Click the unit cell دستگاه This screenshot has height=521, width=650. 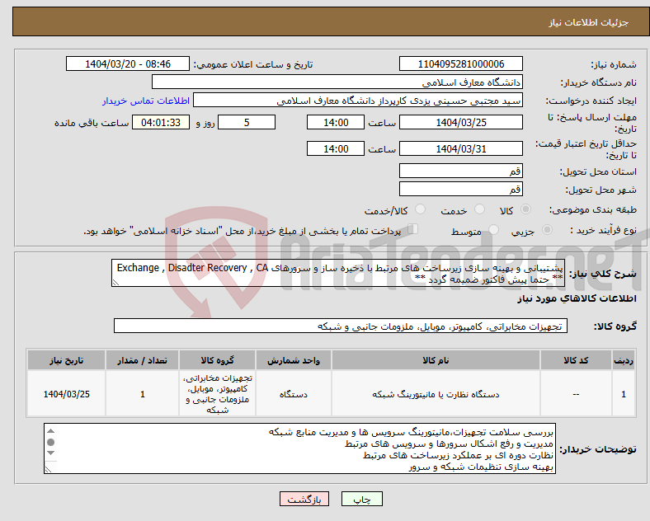(294, 394)
